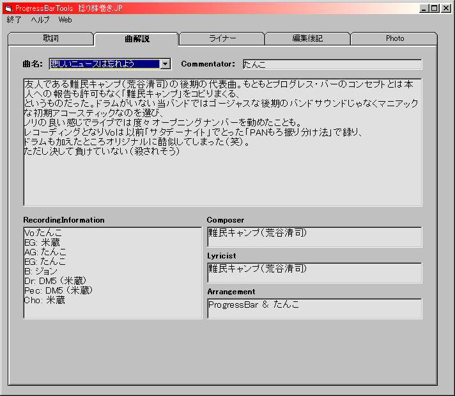This screenshot has height=396, width=455.
Task: Expand the 曲名 dropdown arrow
Action: click(x=166, y=64)
